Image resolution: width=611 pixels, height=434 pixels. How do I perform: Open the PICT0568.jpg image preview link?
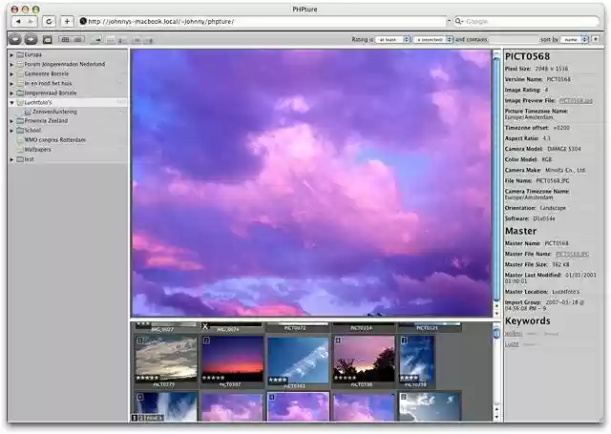(576, 100)
